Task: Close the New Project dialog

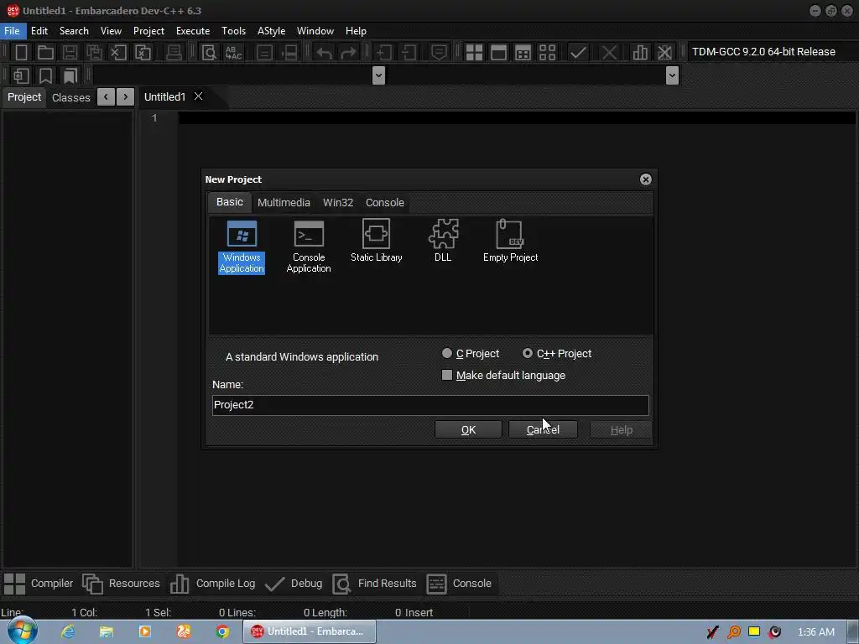Action: pyautogui.click(x=645, y=179)
